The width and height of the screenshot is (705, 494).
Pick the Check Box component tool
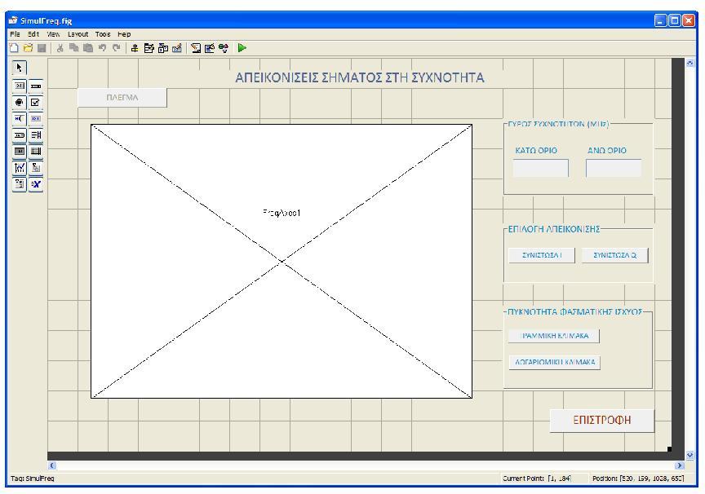point(36,103)
